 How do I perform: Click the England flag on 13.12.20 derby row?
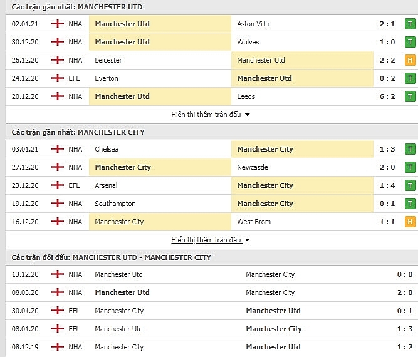(58, 274)
